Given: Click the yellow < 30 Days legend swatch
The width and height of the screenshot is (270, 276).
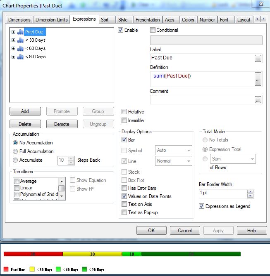Looking at the screenshot, I should (x=32, y=269).
